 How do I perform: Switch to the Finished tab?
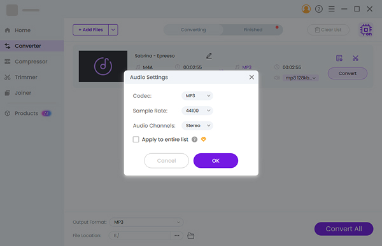[253, 30]
